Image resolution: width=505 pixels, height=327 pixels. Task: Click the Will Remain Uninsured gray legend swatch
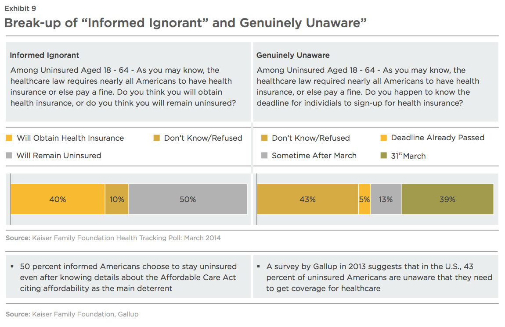(x=9, y=156)
